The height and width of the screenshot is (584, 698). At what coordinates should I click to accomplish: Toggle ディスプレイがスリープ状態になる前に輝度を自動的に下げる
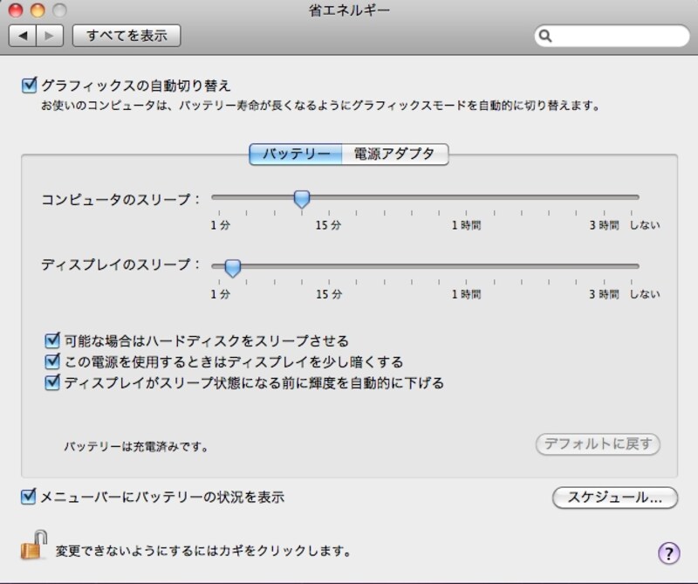[51, 381]
